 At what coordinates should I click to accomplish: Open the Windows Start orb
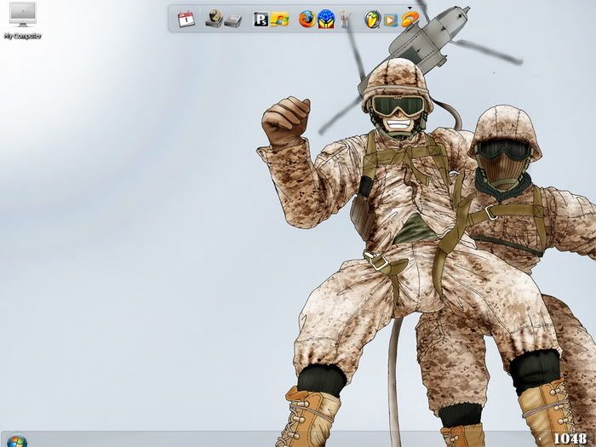17,441
